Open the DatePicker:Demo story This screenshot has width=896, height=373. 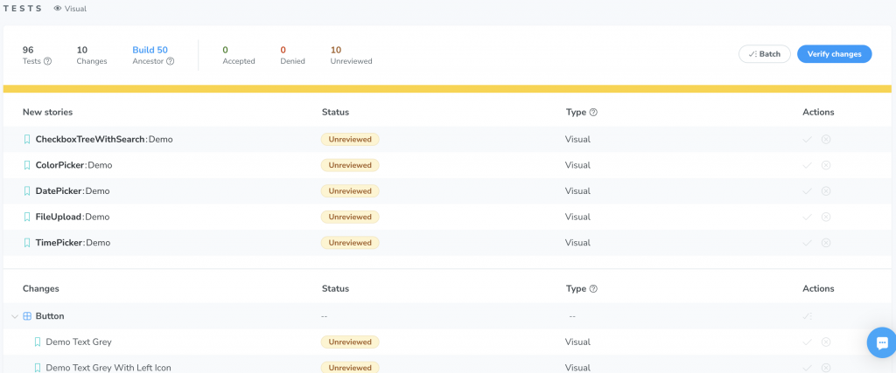tap(73, 191)
